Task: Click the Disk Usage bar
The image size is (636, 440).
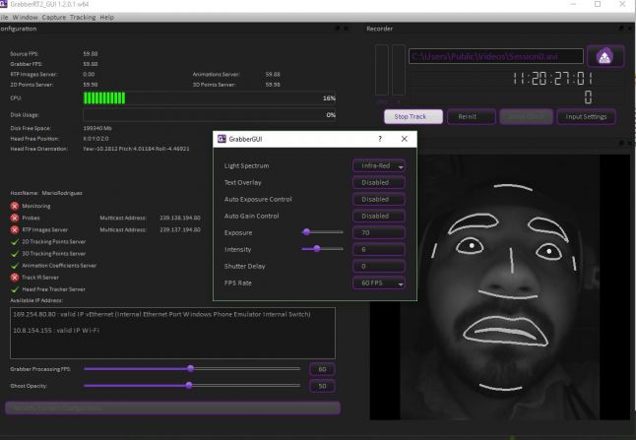Action: 210,115
